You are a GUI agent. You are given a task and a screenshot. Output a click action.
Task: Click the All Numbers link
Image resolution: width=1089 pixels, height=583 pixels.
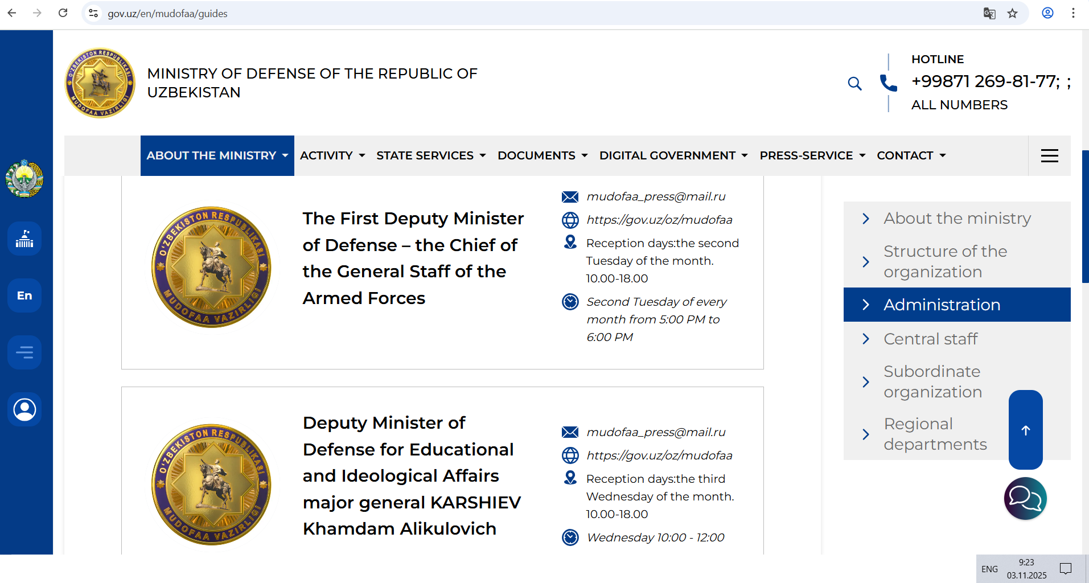pos(959,105)
